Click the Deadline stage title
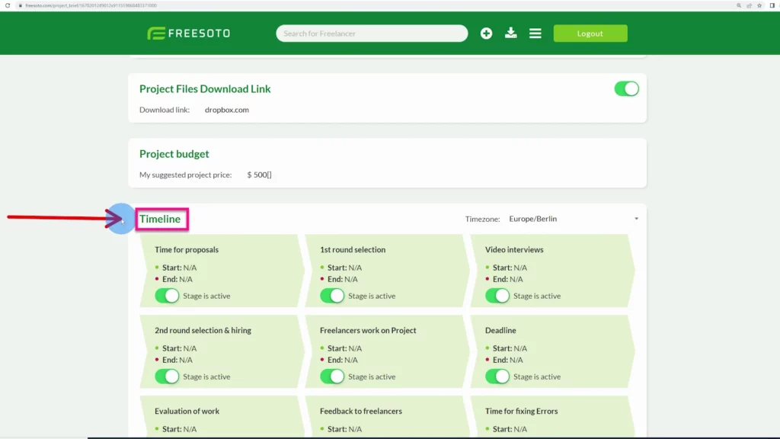Image resolution: width=780 pixels, height=439 pixels. (500, 330)
